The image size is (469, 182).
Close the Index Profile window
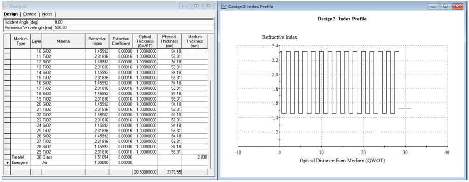point(458,6)
